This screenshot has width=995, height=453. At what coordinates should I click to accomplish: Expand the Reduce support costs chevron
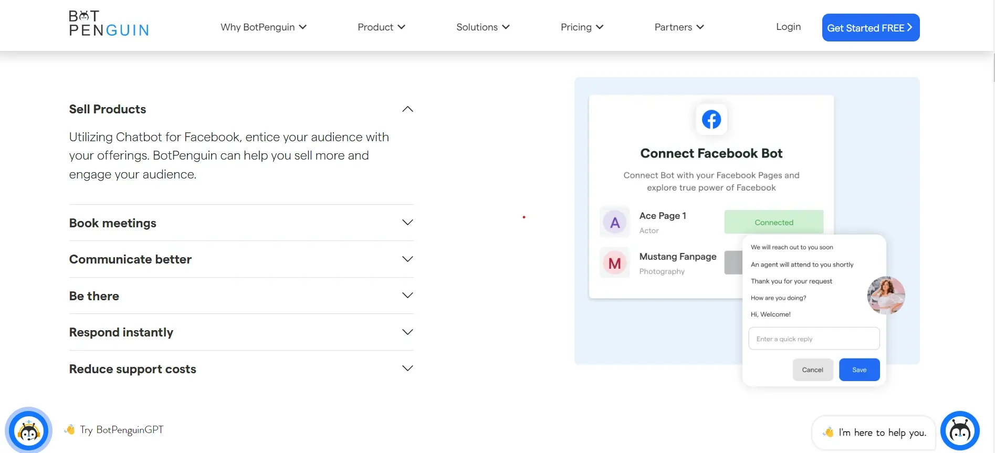(407, 368)
